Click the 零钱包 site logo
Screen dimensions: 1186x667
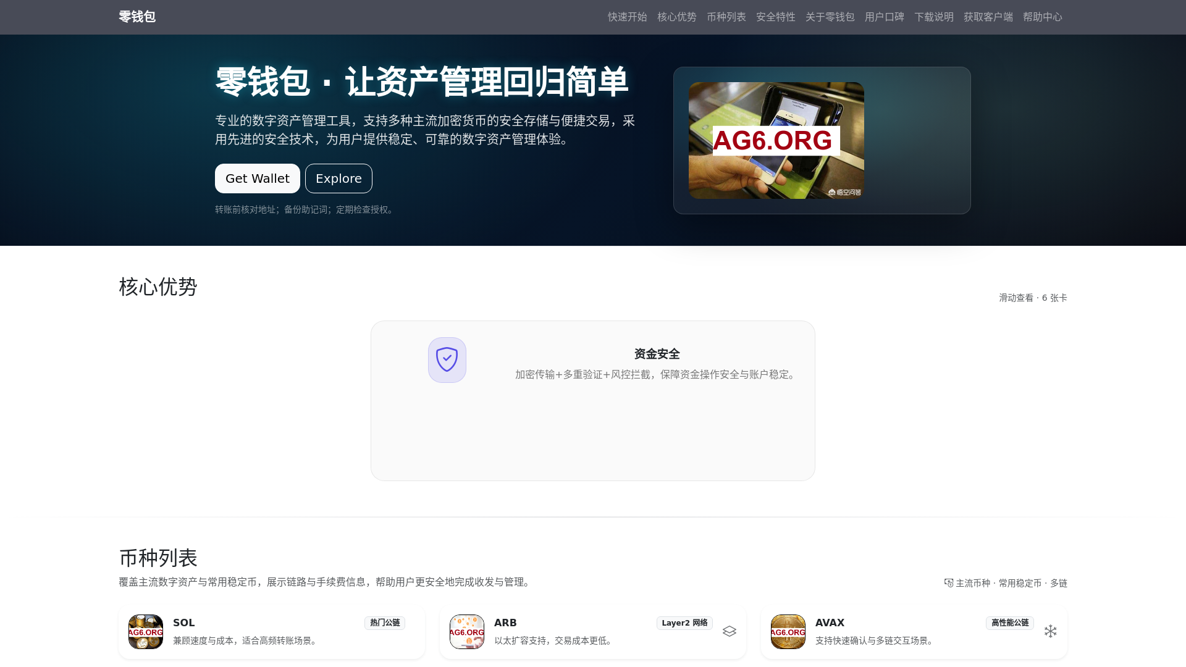(x=137, y=17)
